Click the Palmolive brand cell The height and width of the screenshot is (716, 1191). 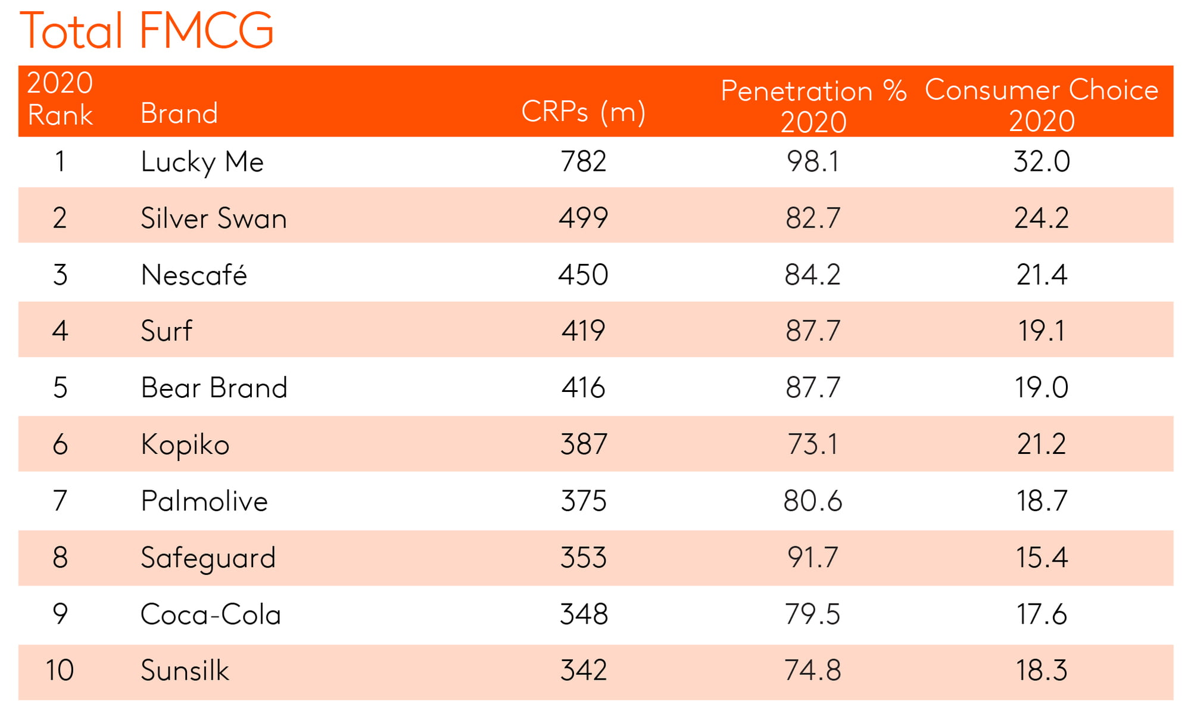[204, 501]
